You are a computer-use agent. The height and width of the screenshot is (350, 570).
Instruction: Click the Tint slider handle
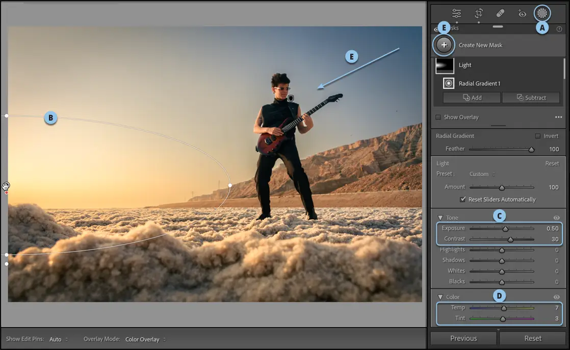(x=502, y=319)
